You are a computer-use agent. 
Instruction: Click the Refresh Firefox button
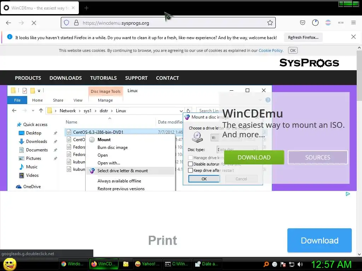tap(303, 37)
